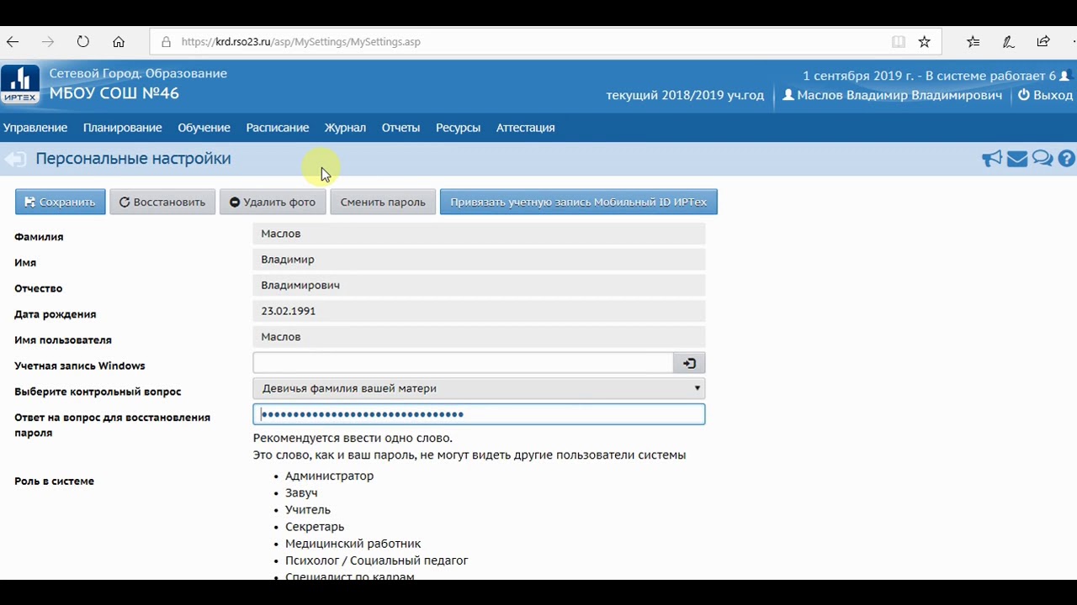The width and height of the screenshot is (1077, 605).
Task: Open the Планирование menu
Action: tap(122, 128)
